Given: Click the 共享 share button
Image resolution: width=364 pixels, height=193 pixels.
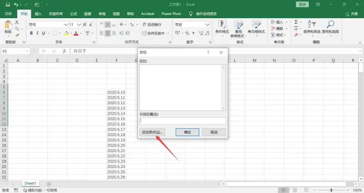Looking at the screenshot, I should pyautogui.click(x=352, y=14).
